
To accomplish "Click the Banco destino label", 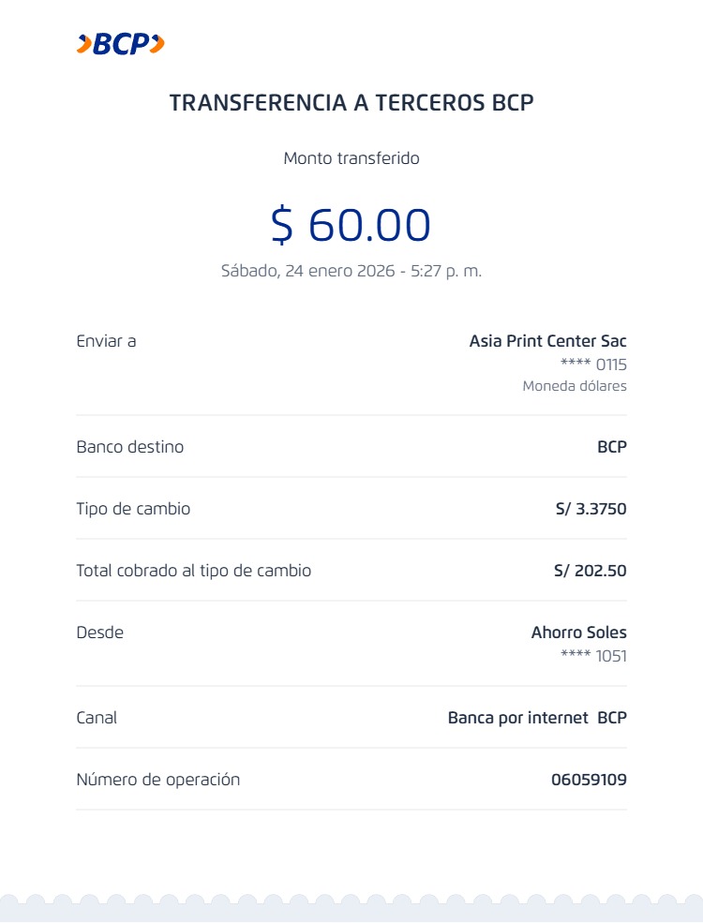I will [x=129, y=447].
